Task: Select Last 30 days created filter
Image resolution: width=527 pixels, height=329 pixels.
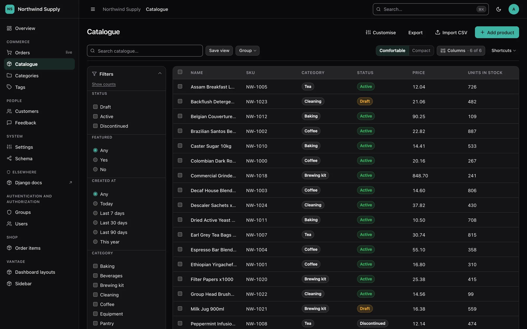Action: (x=95, y=223)
